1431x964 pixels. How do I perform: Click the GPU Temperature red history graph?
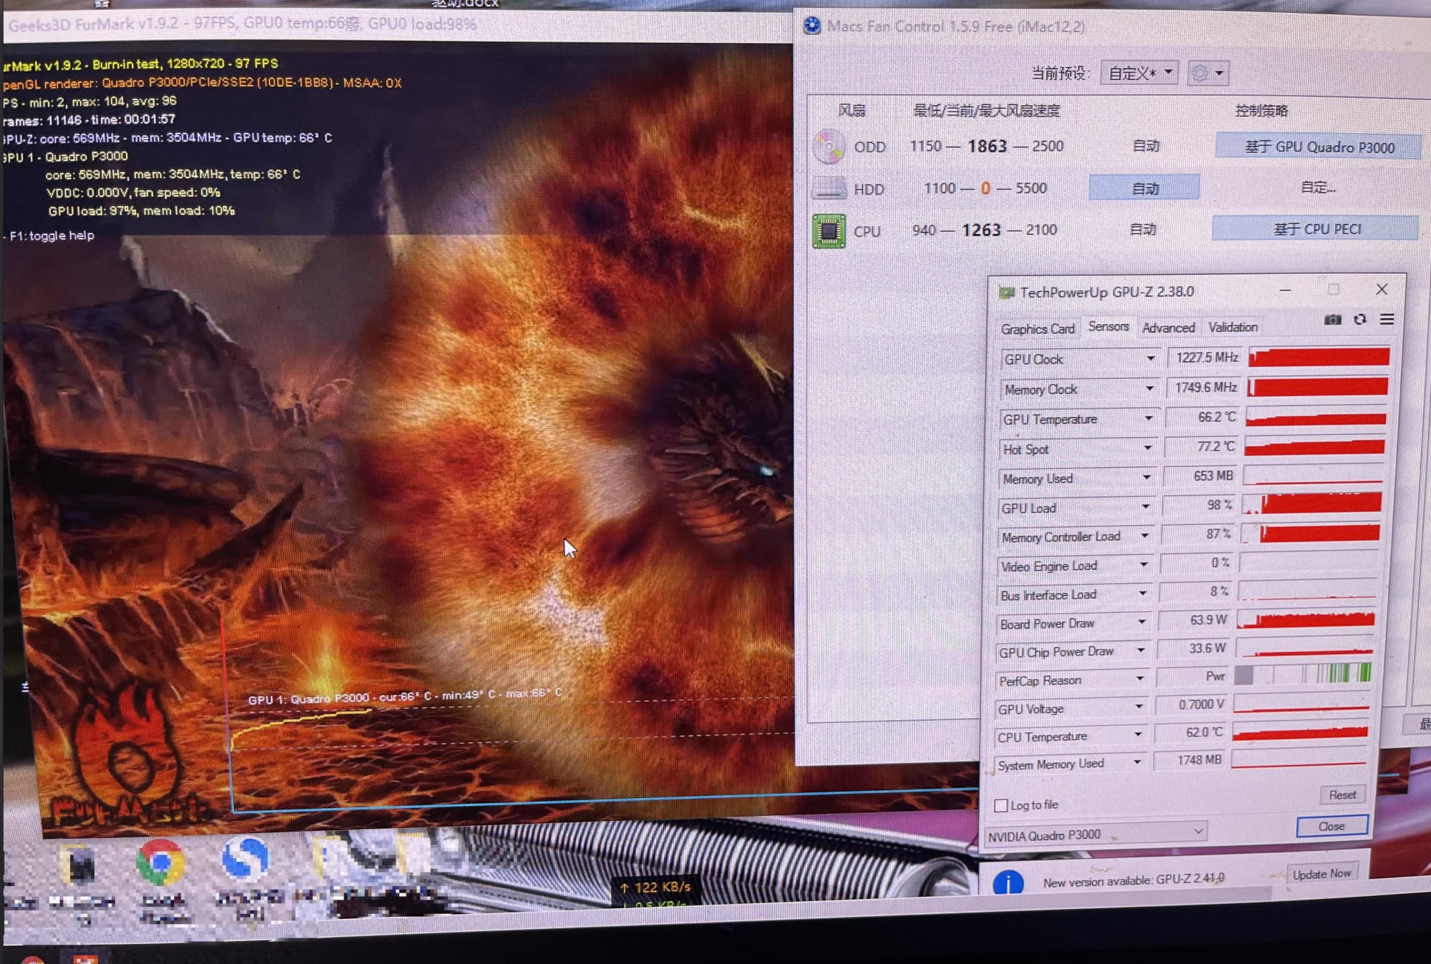[1316, 418]
